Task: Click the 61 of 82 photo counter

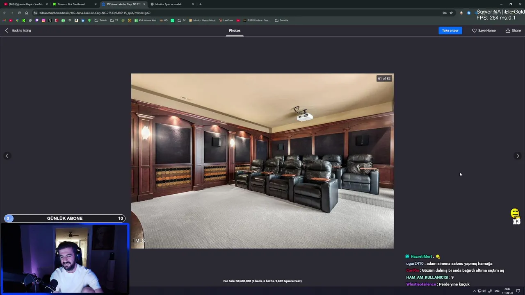Action: tap(384, 78)
